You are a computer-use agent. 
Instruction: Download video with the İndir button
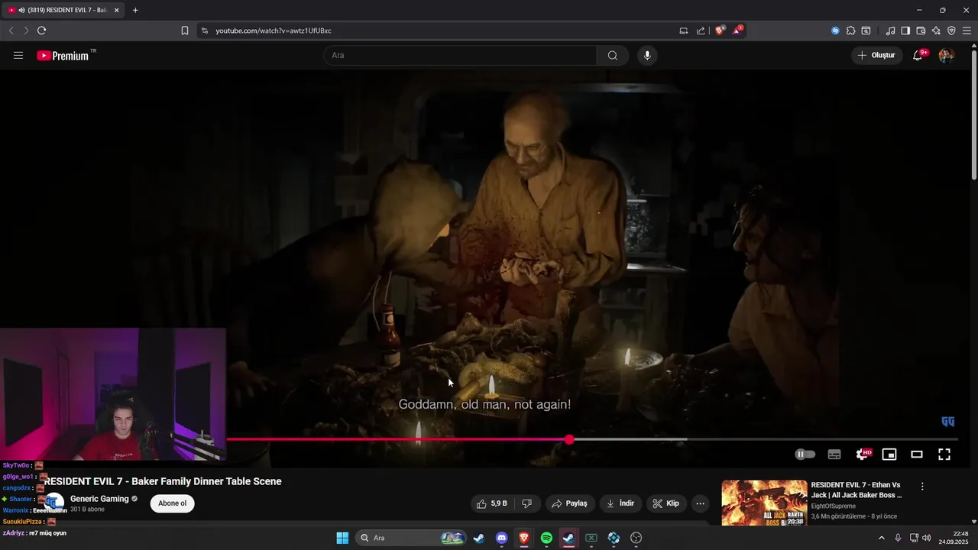620,503
